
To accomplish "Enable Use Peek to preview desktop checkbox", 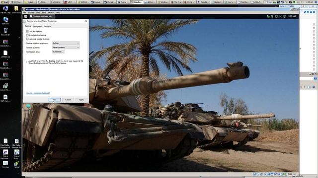I will [x=27, y=62].
